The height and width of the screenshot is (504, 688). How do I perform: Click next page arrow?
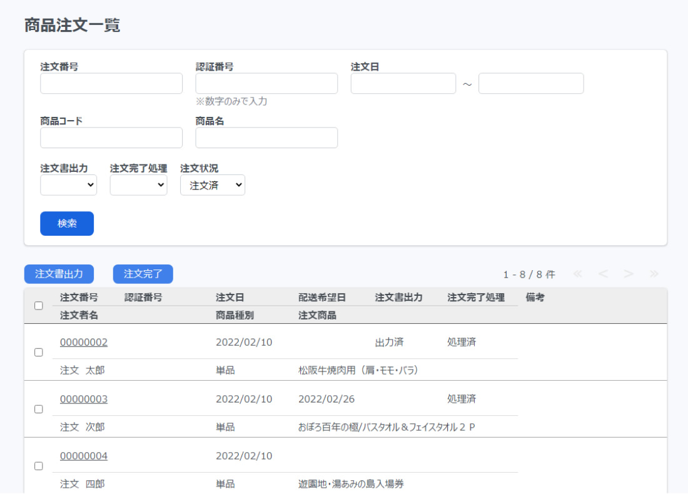(629, 274)
